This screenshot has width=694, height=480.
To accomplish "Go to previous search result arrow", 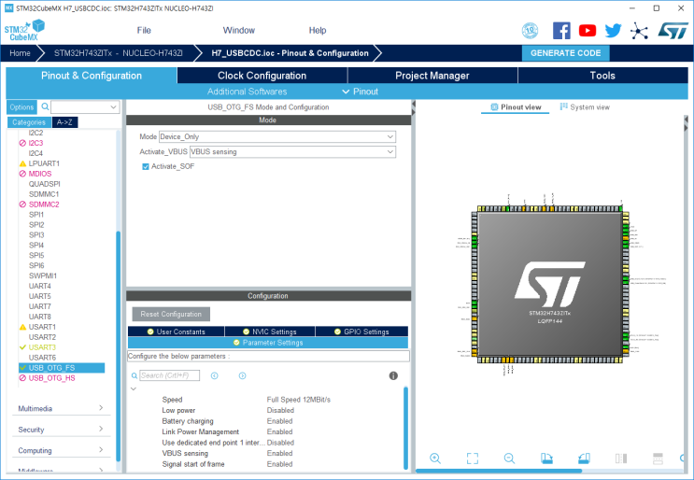I will coord(215,375).
